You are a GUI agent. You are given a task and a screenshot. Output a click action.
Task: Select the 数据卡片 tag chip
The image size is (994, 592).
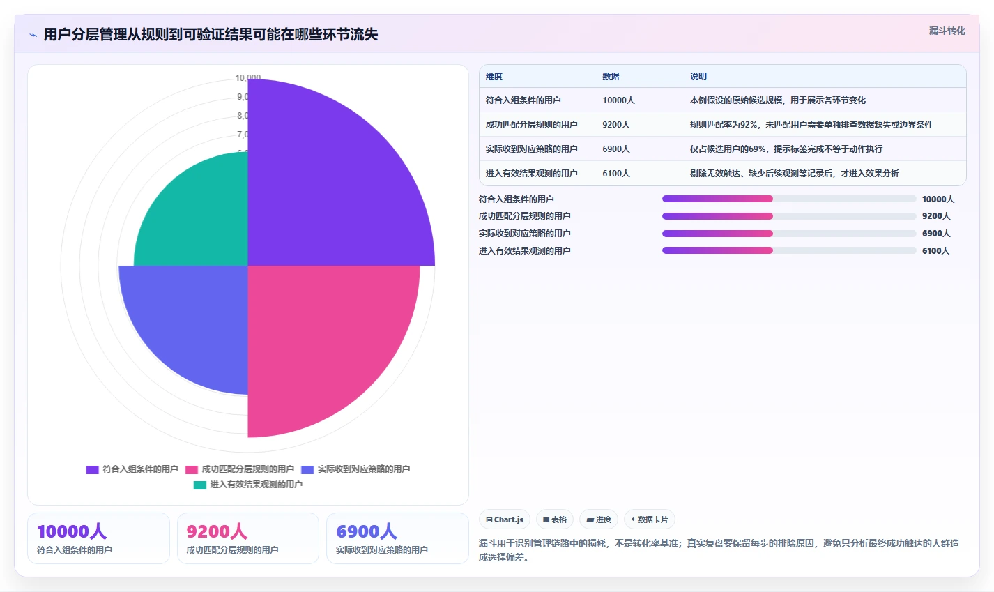point(650,519)
